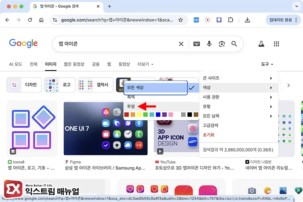Open Search Labs flask icon
Image resolution: width=303 pixels, height=202 pixels.
coord(261,44)
